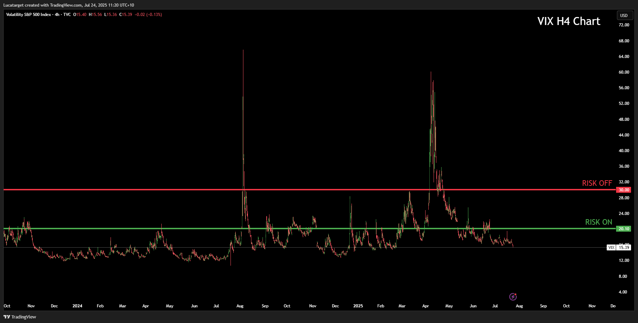The width and height of the screenshot is (638, 323).
Task: Select the red 30.00 price label
Action: pyautogui.click(x=624, y=190)
